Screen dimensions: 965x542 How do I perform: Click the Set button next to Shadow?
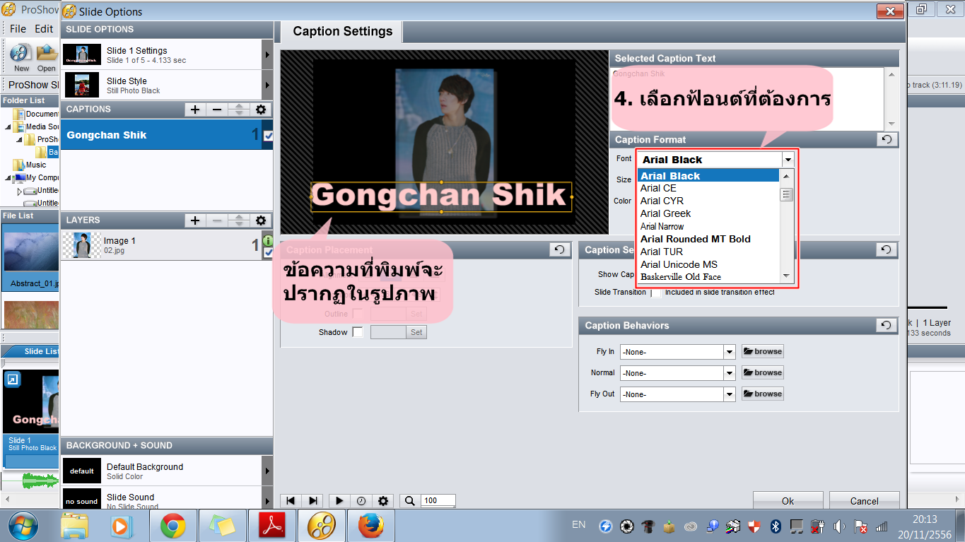tap(416, 332)
